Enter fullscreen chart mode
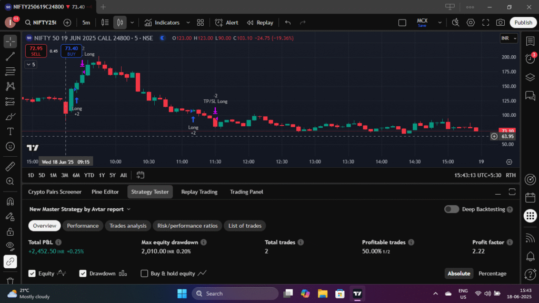The image size is (539, 303). [x=486, y=23]
